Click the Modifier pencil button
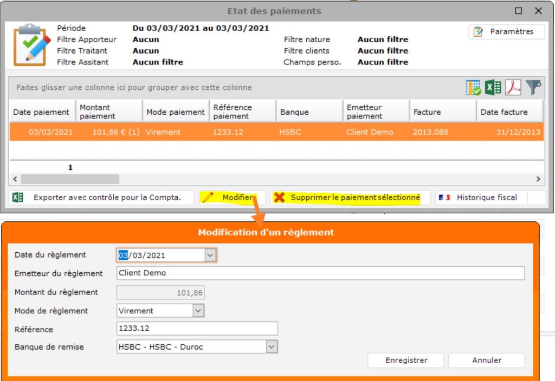 (x=231, y=198)
